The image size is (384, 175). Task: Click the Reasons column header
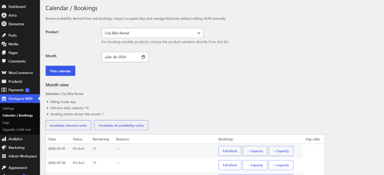pyautogui.click(x=122, y=139)
